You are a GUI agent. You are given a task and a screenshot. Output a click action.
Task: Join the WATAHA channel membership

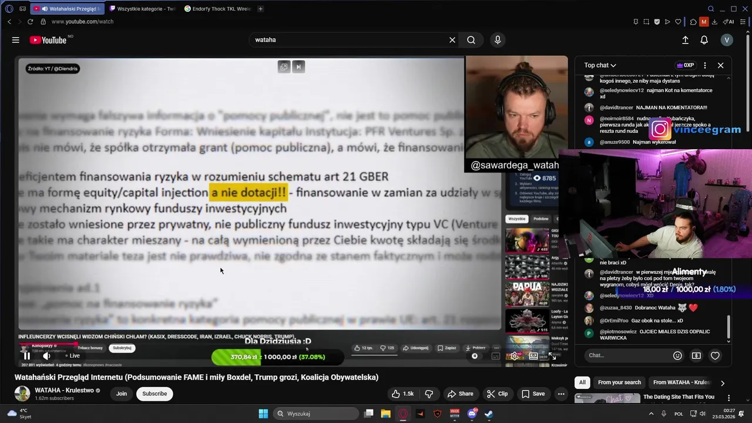122,394
